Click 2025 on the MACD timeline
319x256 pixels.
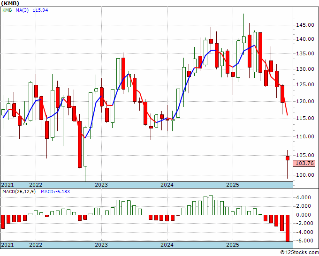[x=233, y=245]
